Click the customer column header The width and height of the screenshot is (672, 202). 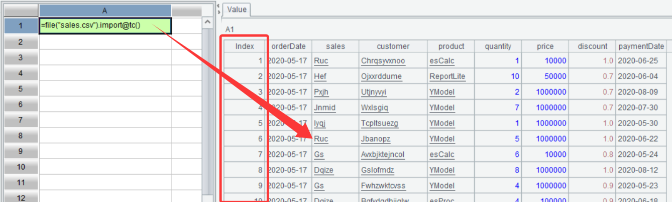coord(393,46)
